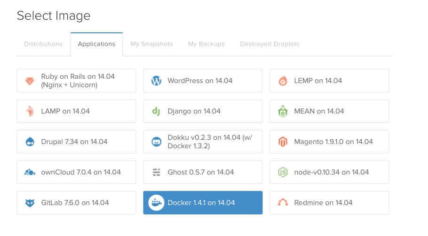Select Ghost 0.5.7 on 14.04 image
Screen dimensions: 428x236
(203, 173)
